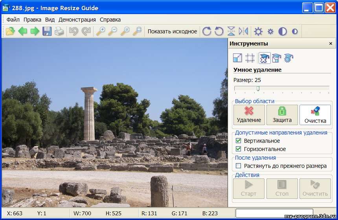Screen dimensions: 338x220
Task: Undo the last action in the toolbar
Action: coord(73,31)
